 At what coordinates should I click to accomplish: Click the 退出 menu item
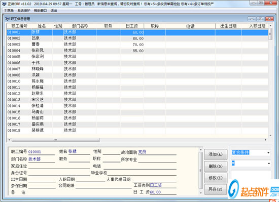pyautogui.click(x=54, y=11)
